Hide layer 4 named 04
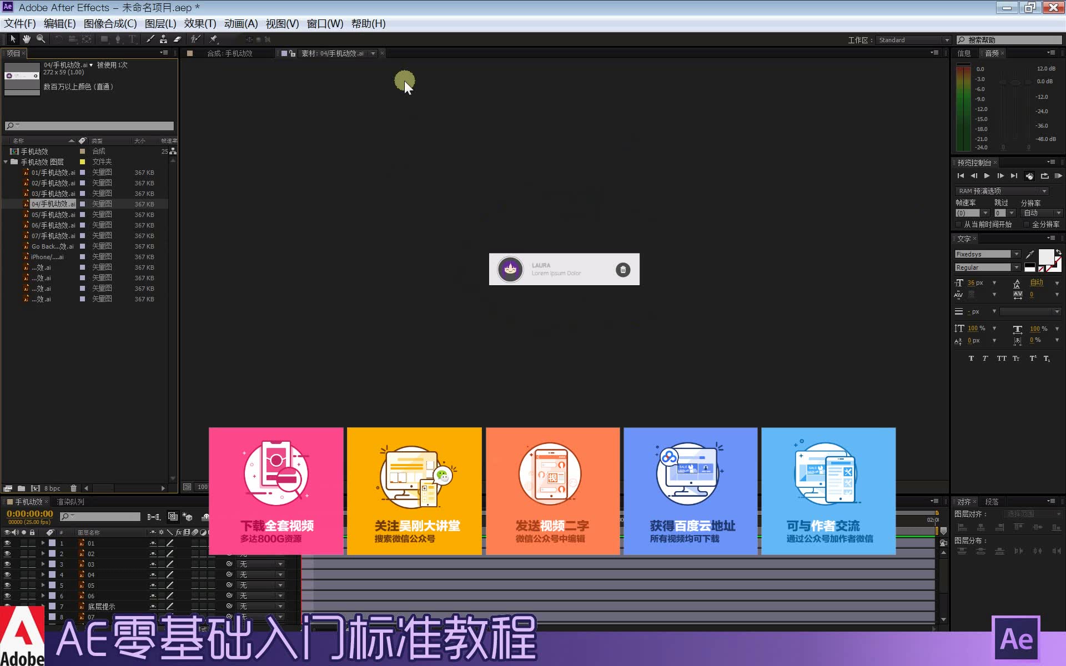This screenshot has height=666, width=1066. [7, 575]
